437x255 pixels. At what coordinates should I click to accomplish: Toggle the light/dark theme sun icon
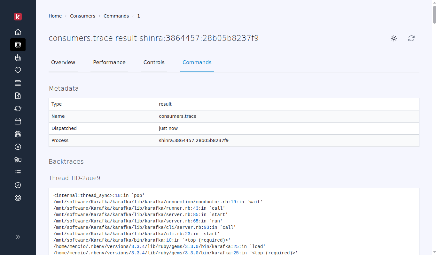pyautogui.click(x=394, y=38)
